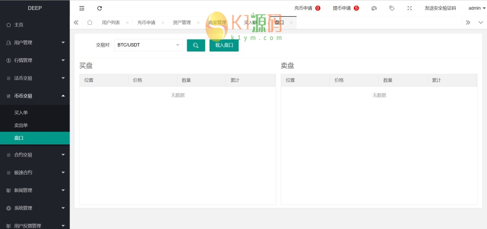This screenshot has height=229, width=487.
Task: Open the BTC/USDT trading pair dropdown
Action: pyautogui.click(x=148, y=45)
